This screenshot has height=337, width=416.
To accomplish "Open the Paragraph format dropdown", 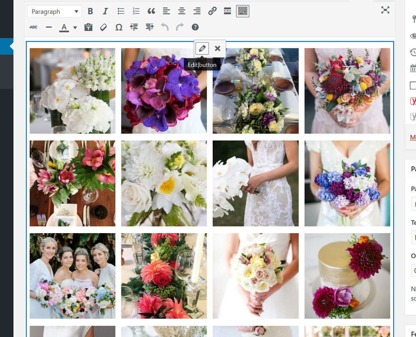I will pos(54,11).
